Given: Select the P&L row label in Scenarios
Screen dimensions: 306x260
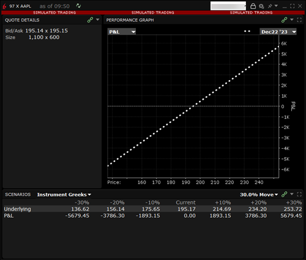Looking at the screenshot, I should click(x=9, y=215).
